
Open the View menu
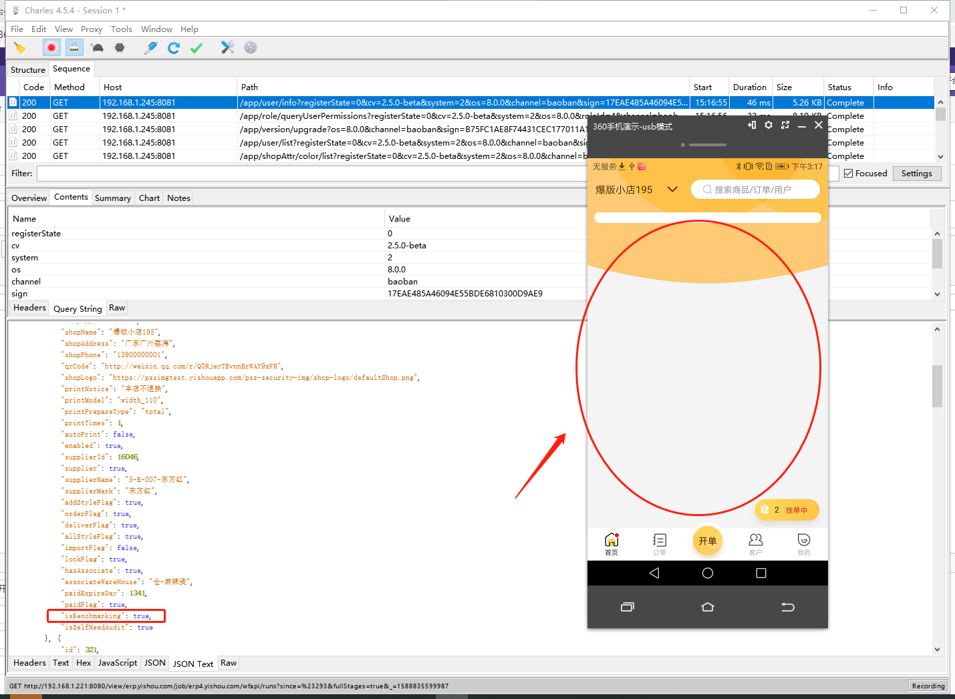[63, 29]
